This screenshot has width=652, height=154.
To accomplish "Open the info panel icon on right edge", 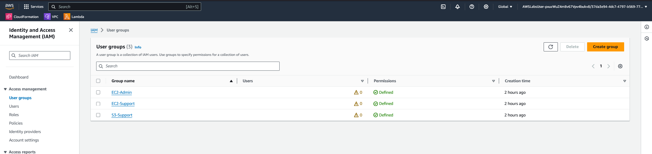I will [647, 27].
